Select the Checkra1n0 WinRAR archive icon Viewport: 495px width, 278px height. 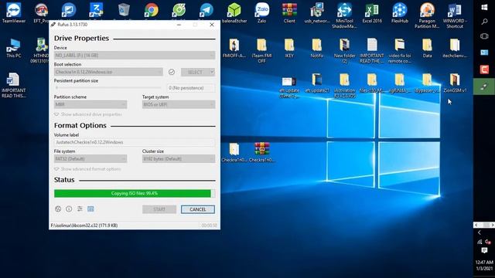[x=261, y=152]
